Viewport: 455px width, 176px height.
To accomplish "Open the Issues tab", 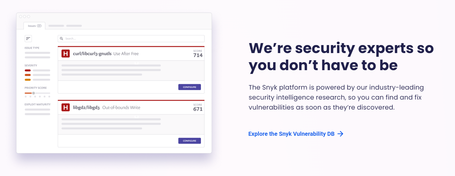I will (35, 26).
